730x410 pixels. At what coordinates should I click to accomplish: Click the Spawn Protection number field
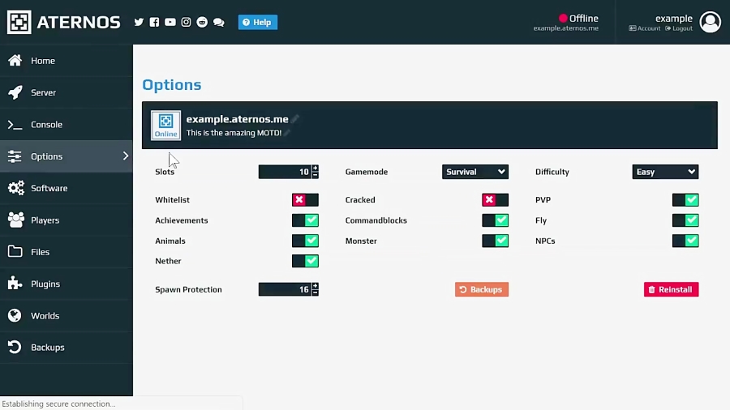[x=285, y=289]
